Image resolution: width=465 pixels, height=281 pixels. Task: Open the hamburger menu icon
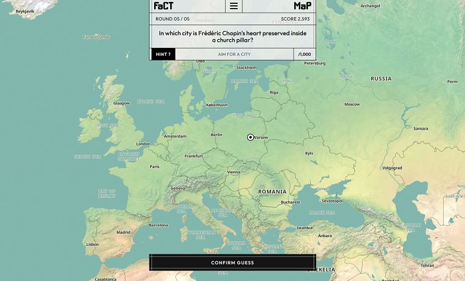[x=234, y=6]
